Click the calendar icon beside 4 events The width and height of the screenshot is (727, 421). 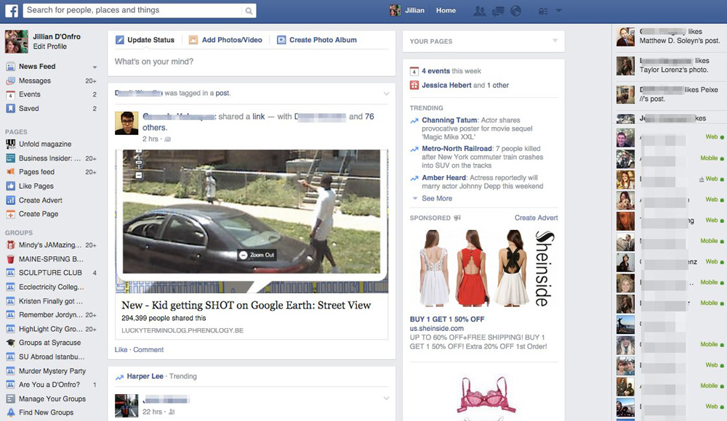tap(414, 71)
